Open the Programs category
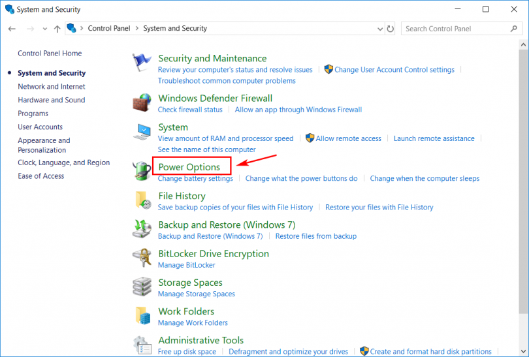The height and width of the screenshot is (357, 529). [33, 114]
